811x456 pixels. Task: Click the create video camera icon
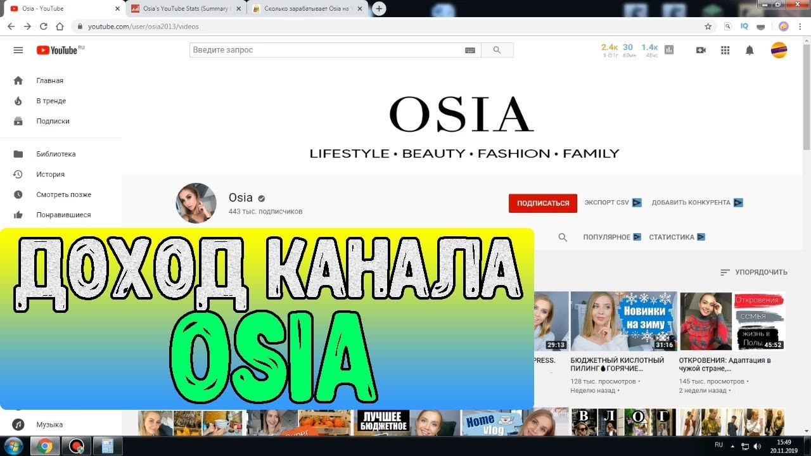[x=701, y=50]
